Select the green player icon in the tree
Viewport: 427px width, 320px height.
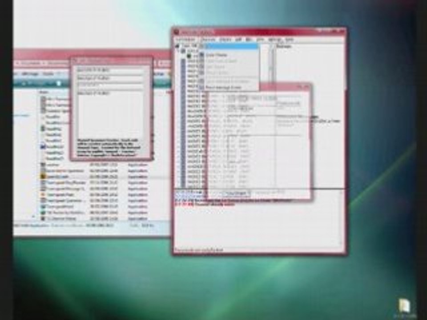click(x=189, y=56)
